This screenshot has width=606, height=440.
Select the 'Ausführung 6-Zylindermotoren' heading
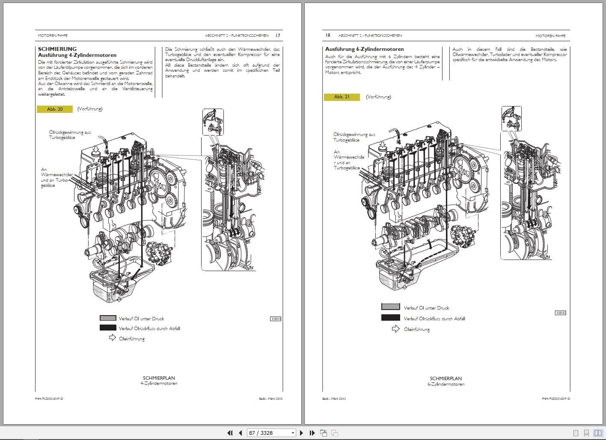click(x=364, y=49)
